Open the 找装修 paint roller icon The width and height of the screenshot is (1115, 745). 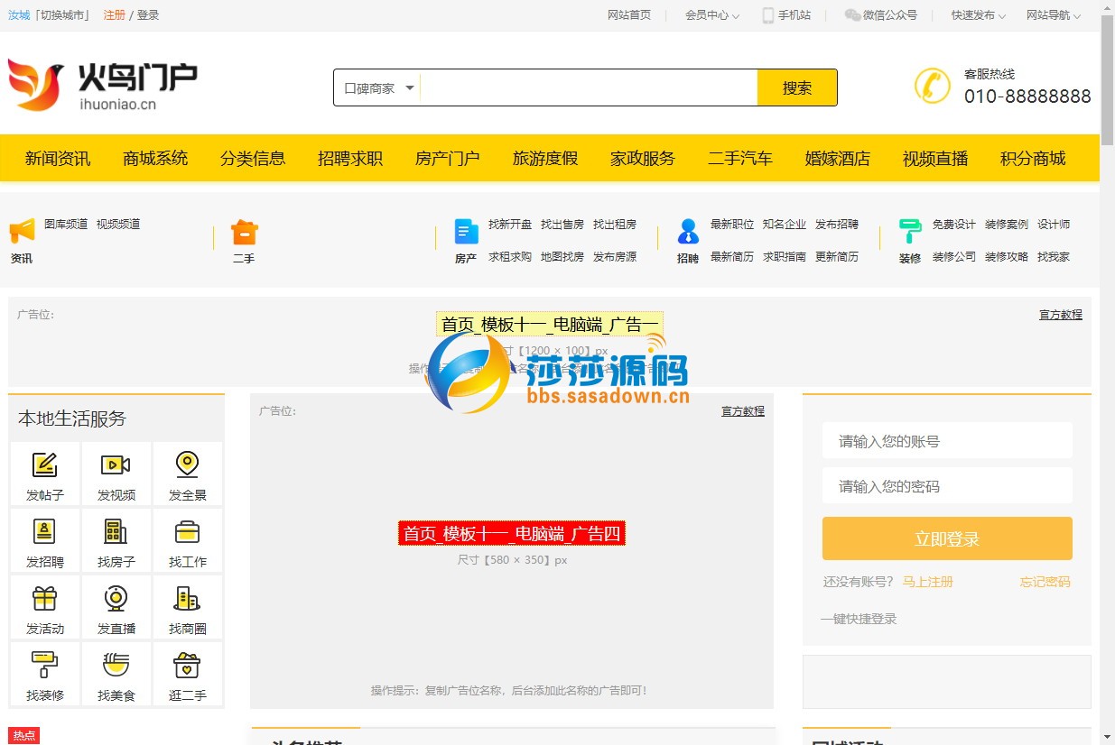44,665
